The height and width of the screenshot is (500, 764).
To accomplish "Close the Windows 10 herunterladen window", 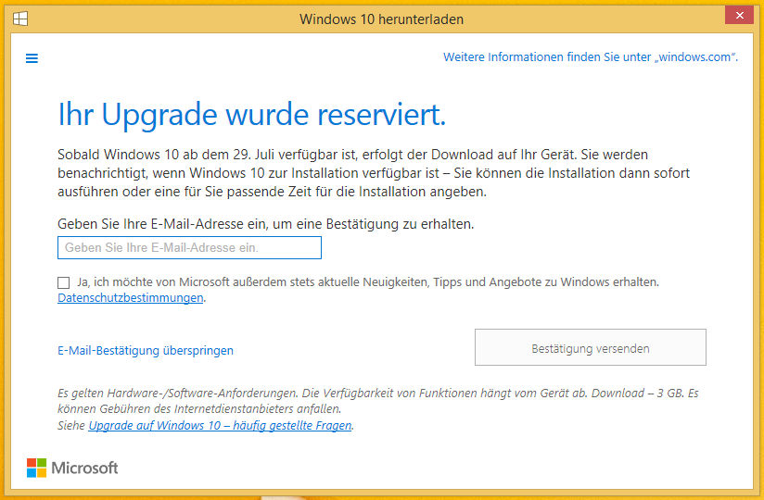I will [739, 16].
